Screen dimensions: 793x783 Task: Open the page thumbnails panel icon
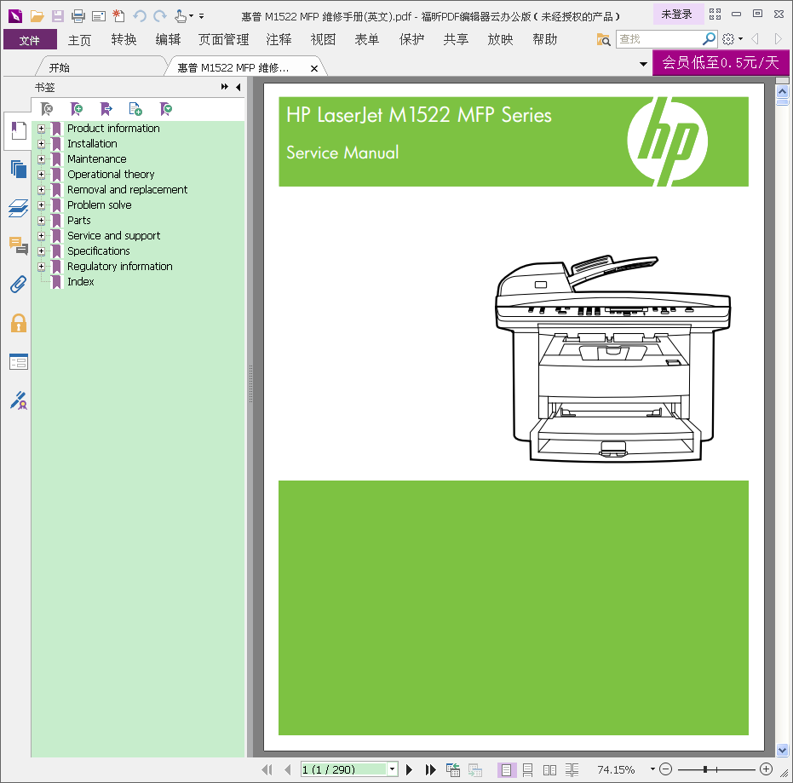(x=18, y=169)
